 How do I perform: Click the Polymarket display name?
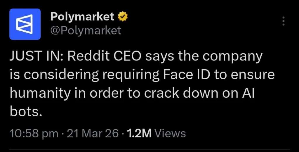(x=82, y=17)
